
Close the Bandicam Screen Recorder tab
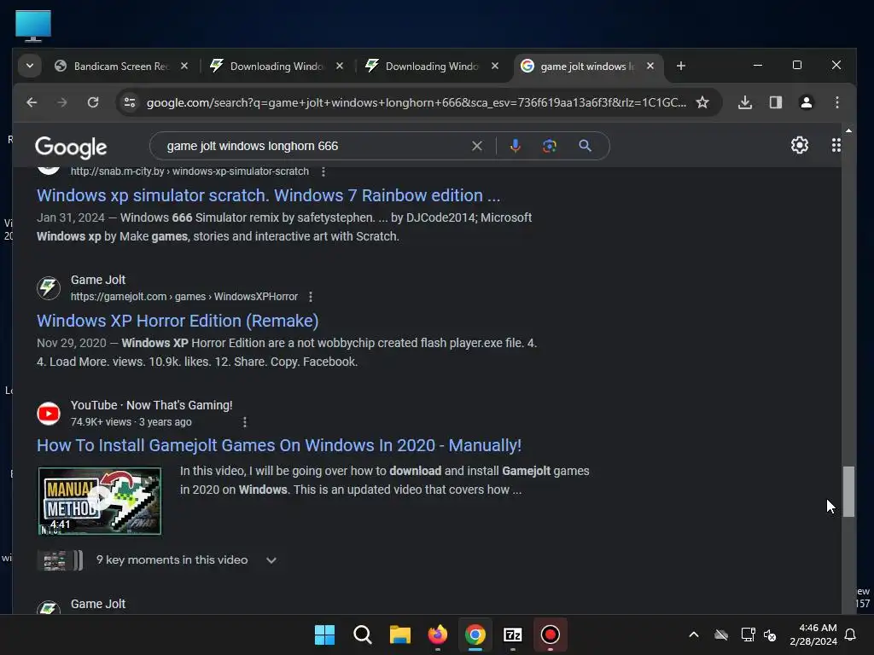pos(184,66)
